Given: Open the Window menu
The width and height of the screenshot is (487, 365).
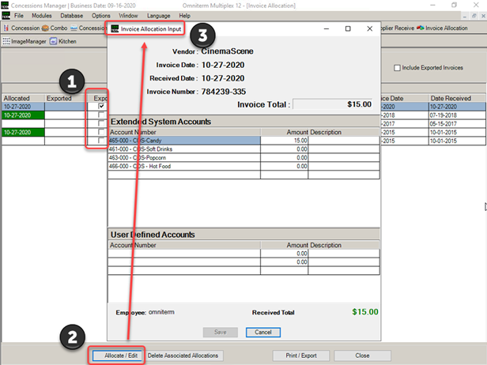Looking at the screenshot, I should tap(128, 16).
